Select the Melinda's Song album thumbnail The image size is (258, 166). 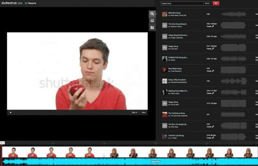pos(165,14)
